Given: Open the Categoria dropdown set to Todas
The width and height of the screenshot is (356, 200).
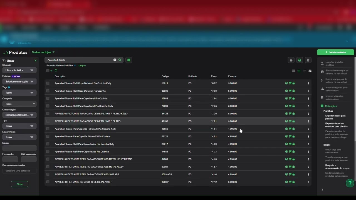Looking at the screenshot, I should [19, 104].
